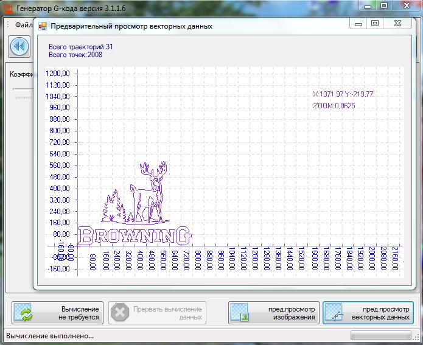
Task: Click the deer outline in the plot
Action: coord(150,192)
